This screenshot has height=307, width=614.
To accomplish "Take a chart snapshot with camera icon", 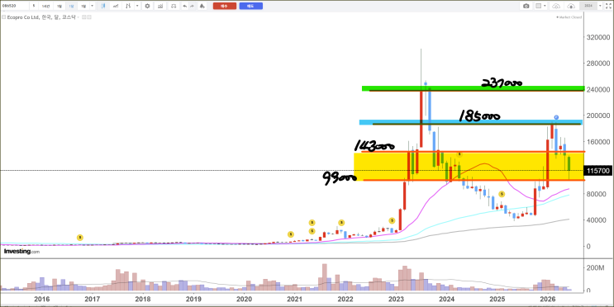I will [526, 6].
